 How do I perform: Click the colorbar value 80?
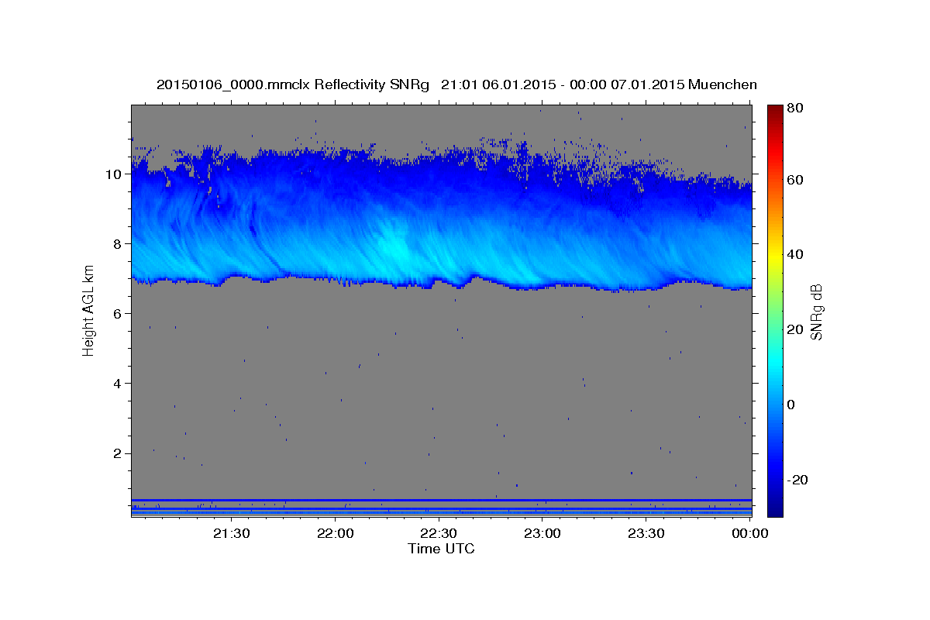click(x=794, y=108)
